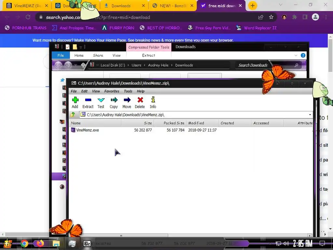Sort by Packed Size column header
This screenshot has height=250, width=333.
(170, 123)
